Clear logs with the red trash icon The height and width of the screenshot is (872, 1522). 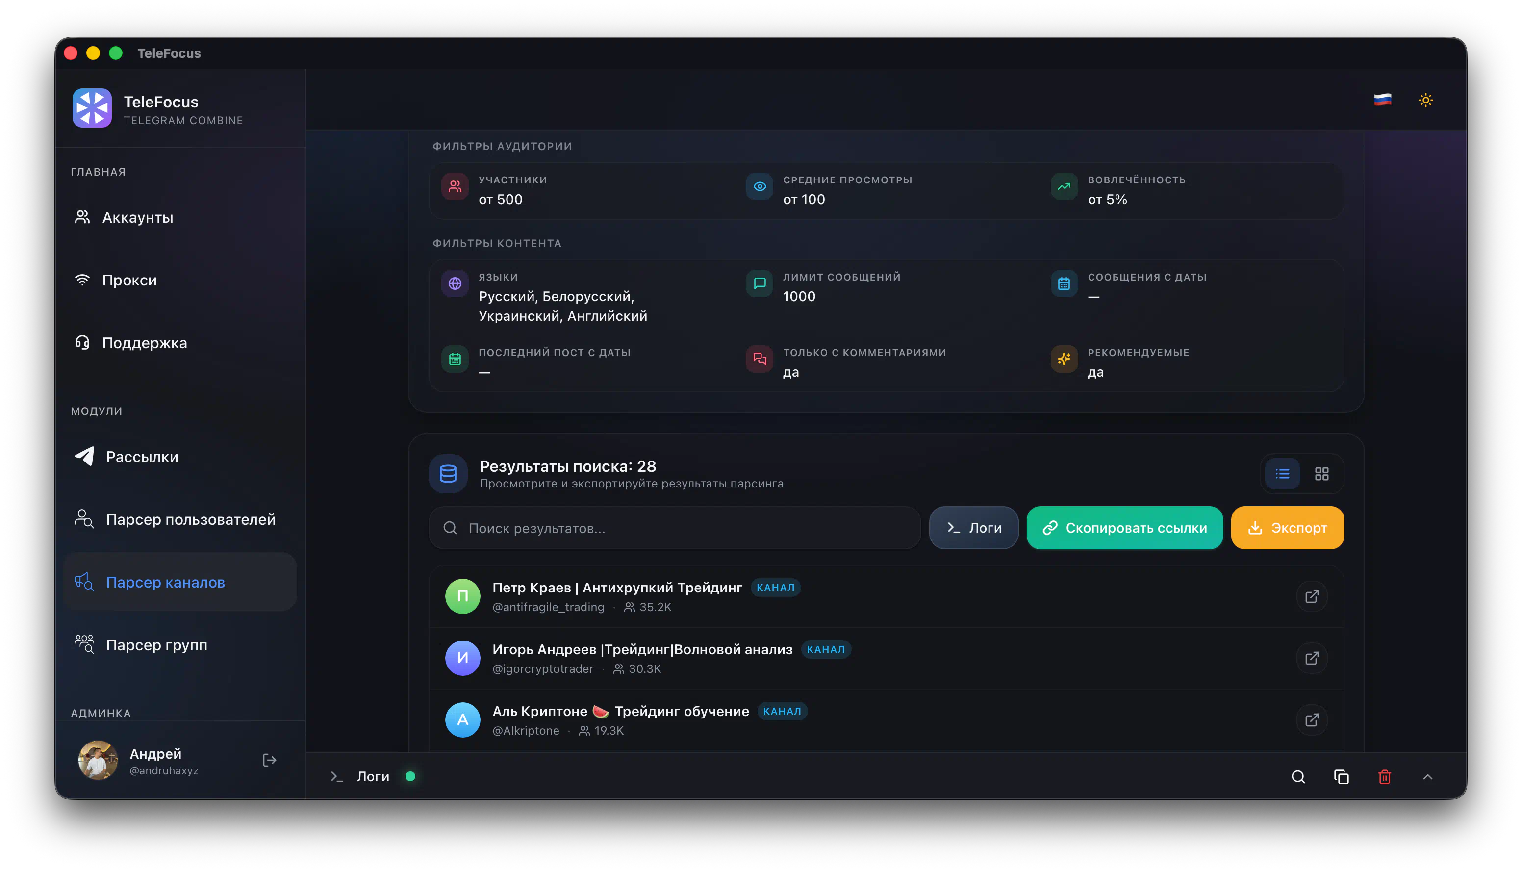[x=1384, y=777]
